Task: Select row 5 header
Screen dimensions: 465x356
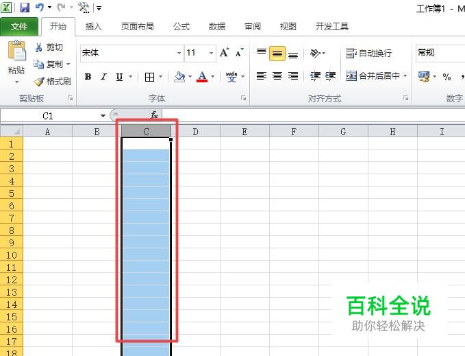Action: point(11,193)
